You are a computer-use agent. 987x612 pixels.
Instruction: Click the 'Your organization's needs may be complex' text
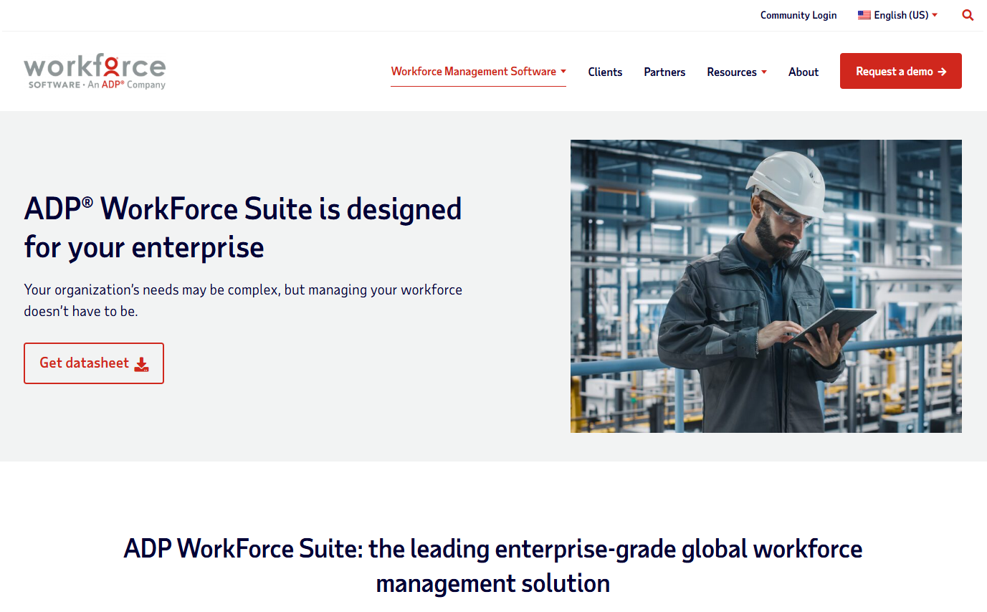(x=243, y=301)
